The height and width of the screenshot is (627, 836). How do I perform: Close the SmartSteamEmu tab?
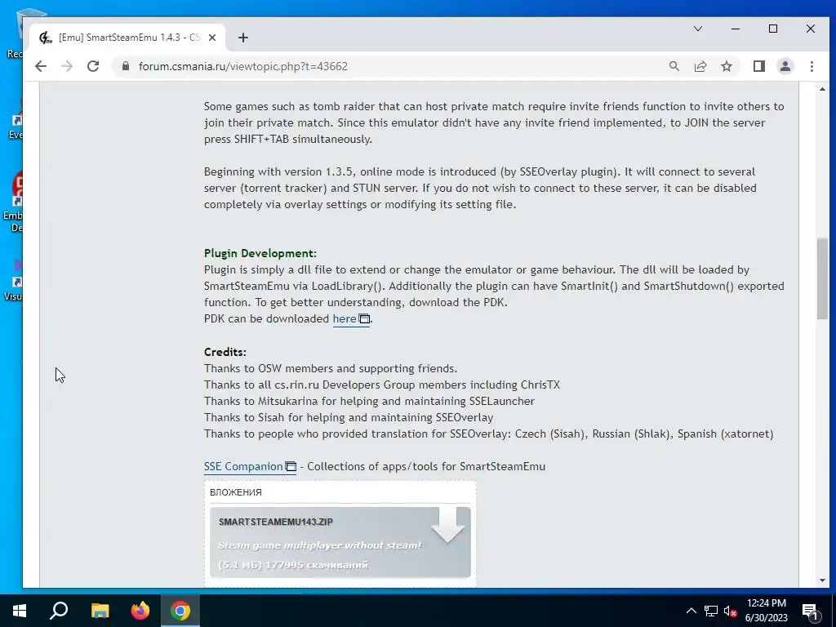pos(211,38)
